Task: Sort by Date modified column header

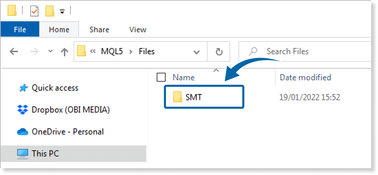Action: tap(305, 77)
